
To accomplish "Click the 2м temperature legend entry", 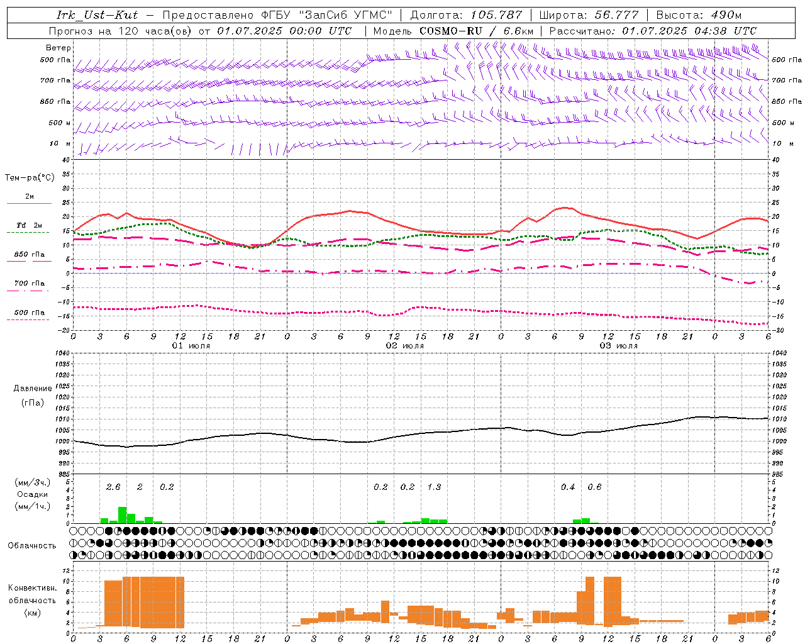I will coord(30,197).
